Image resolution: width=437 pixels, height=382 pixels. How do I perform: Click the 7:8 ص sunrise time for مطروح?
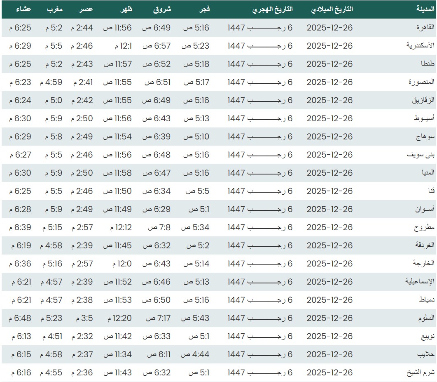point(159,227)
